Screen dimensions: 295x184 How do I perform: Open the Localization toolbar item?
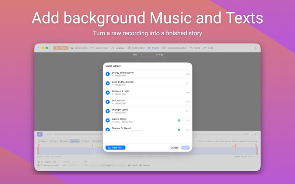(x=136, y=48)
